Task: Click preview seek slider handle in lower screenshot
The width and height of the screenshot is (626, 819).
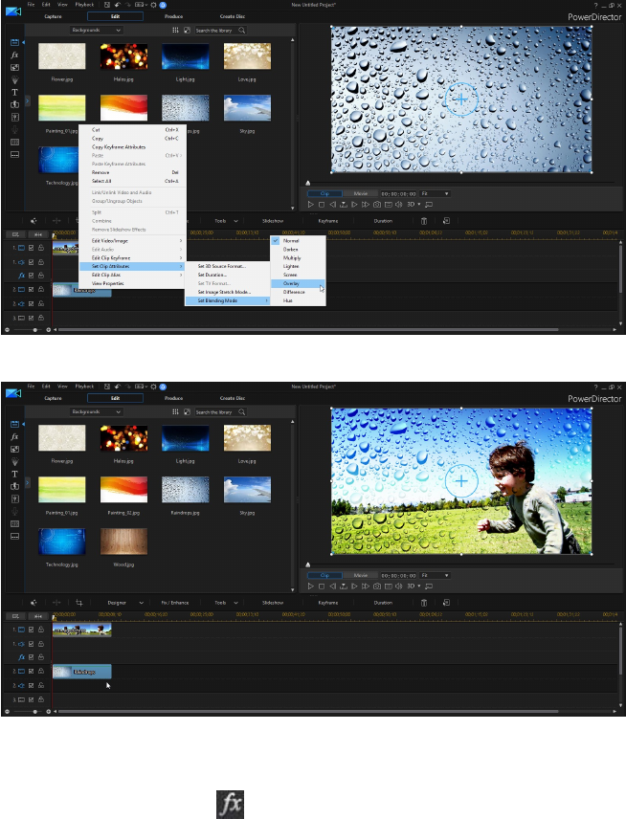Action: point(308,564)
